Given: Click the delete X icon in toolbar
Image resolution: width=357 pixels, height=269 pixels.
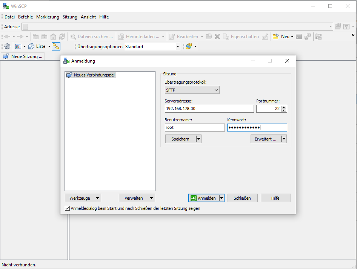Looking at the screenshot, I should pos(217,37).
